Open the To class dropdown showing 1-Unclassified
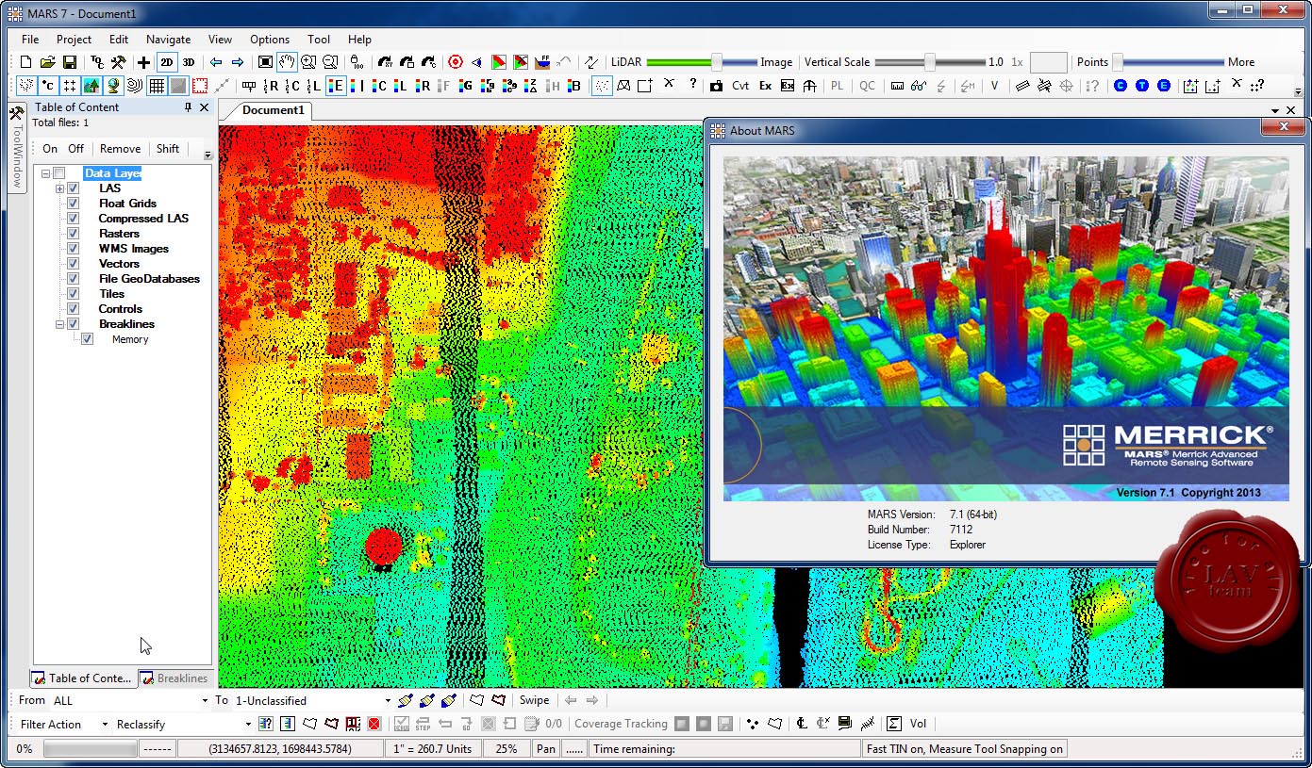Image resolution: width=1312 pixels, height=768 pixels. [388, 701]
